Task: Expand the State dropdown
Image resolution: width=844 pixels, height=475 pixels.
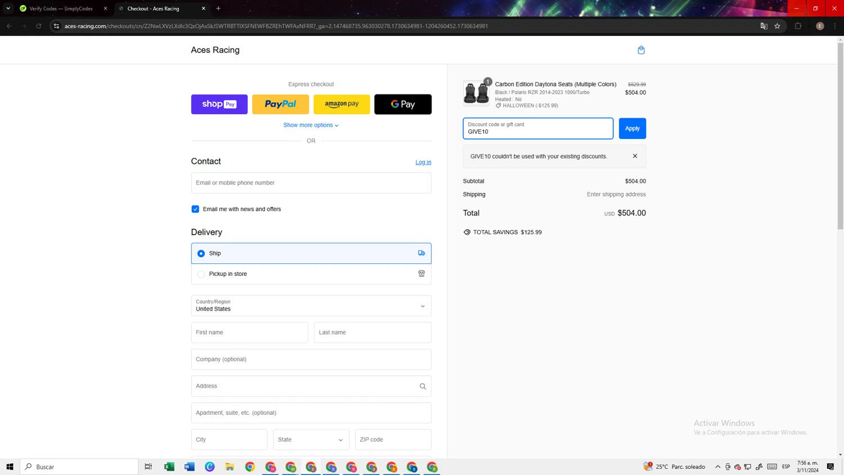Action: click(x=311, y=440)
